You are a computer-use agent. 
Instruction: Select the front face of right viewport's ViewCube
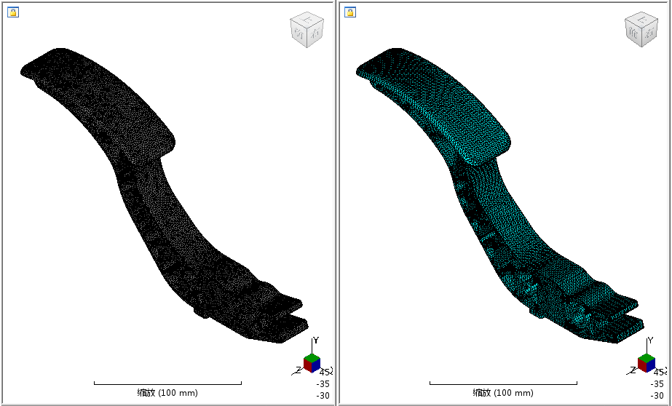point(634,33)
